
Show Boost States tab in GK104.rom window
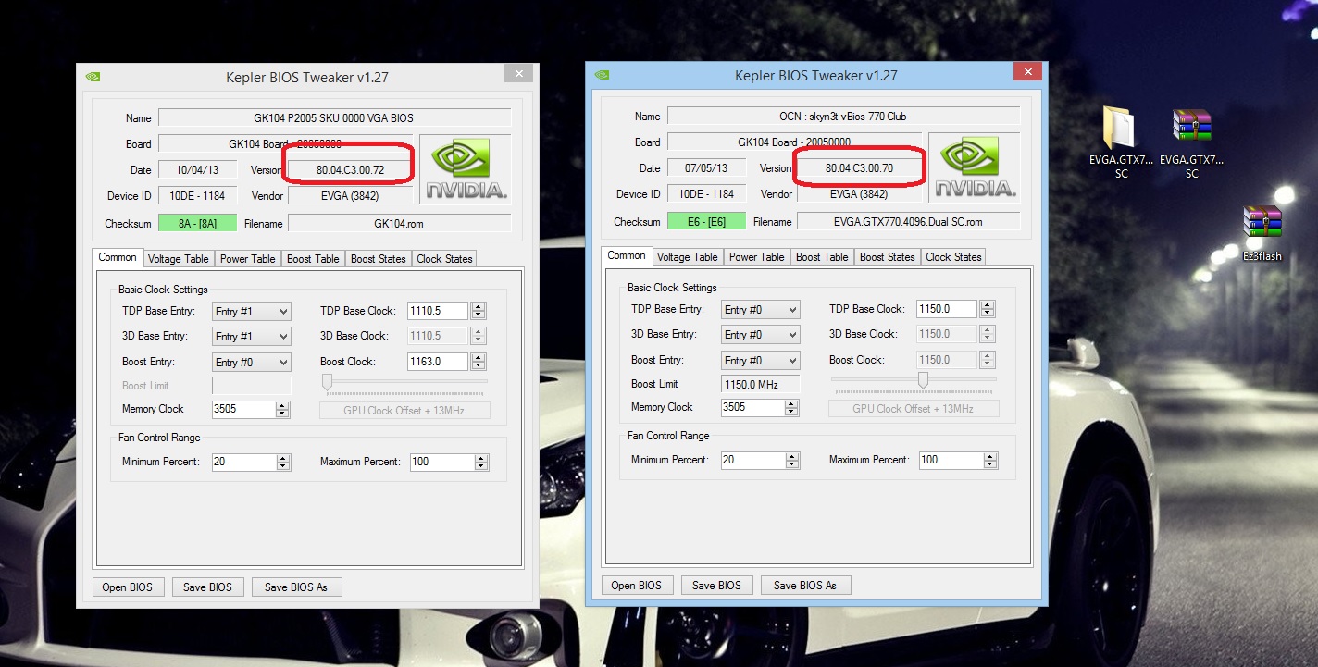[x=379, y=259]
